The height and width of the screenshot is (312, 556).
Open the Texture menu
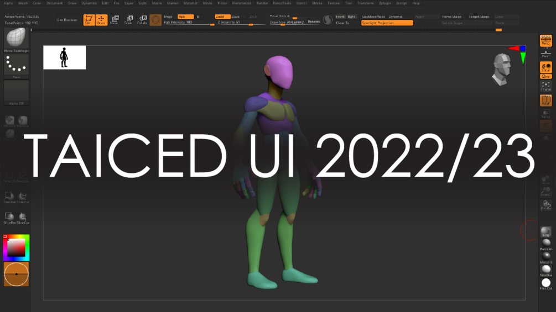pos(333,3)
